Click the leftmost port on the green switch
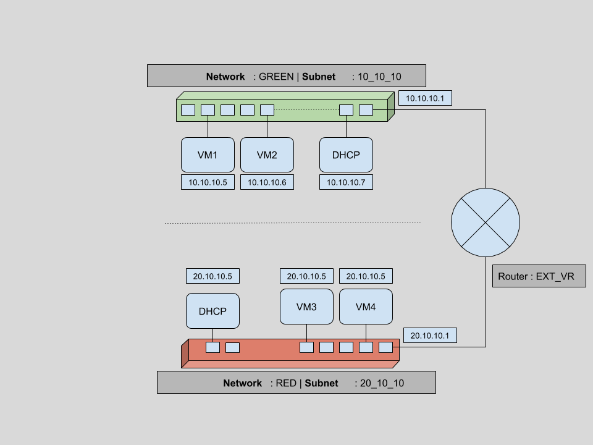Viewport: 593px width, 445px height. (x=187, y=109)
